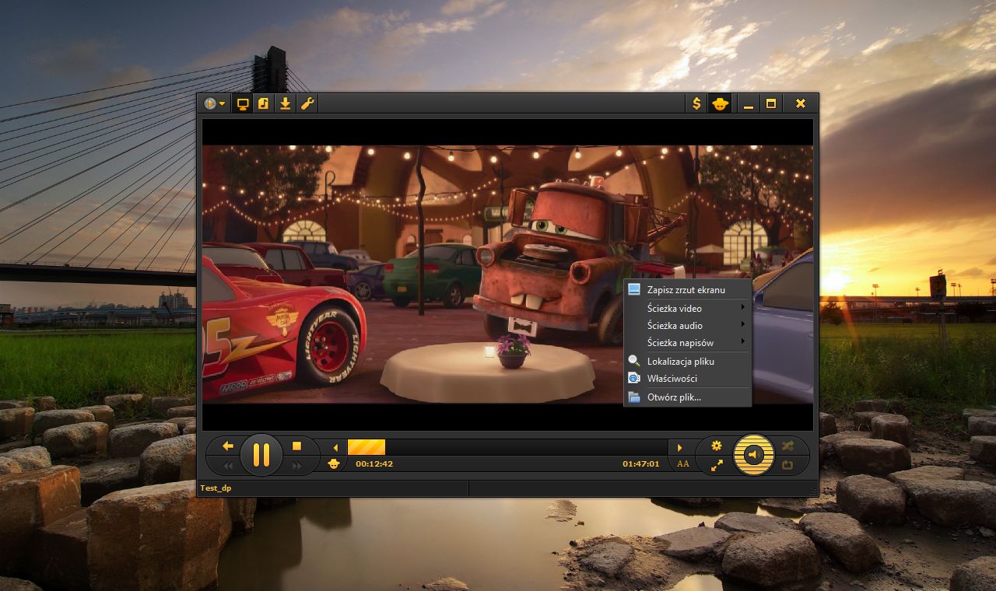This screenshot has height=591, width=996.
Task: Open options via the gear icon near volume
Action: coord(717,446)
